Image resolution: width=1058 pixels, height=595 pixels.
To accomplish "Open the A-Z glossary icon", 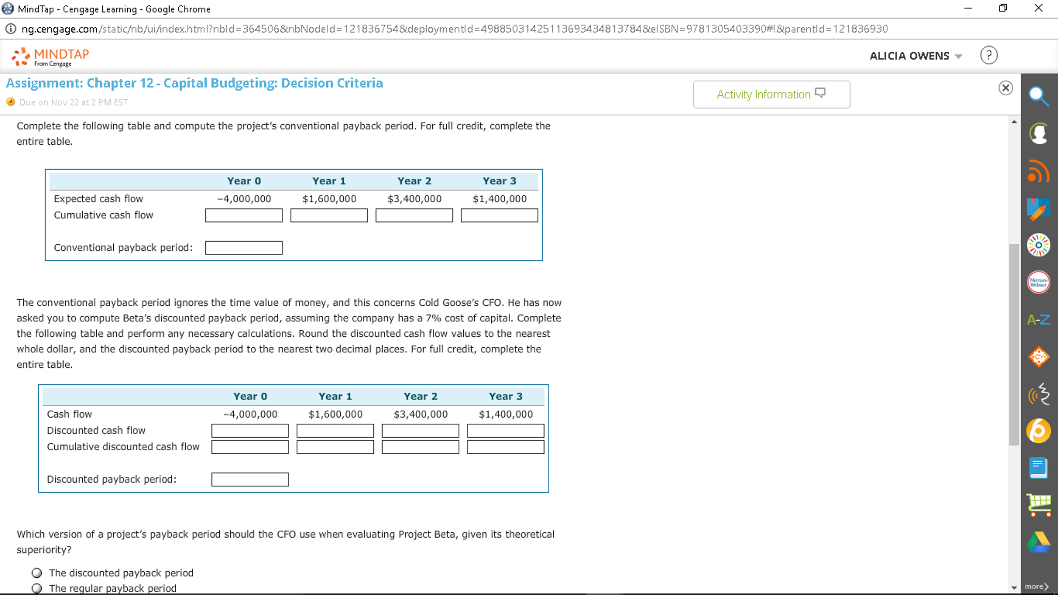I will 1038,320.
